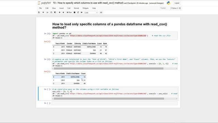Move the selected cell down
218x123 pixels.
(63, 12)
